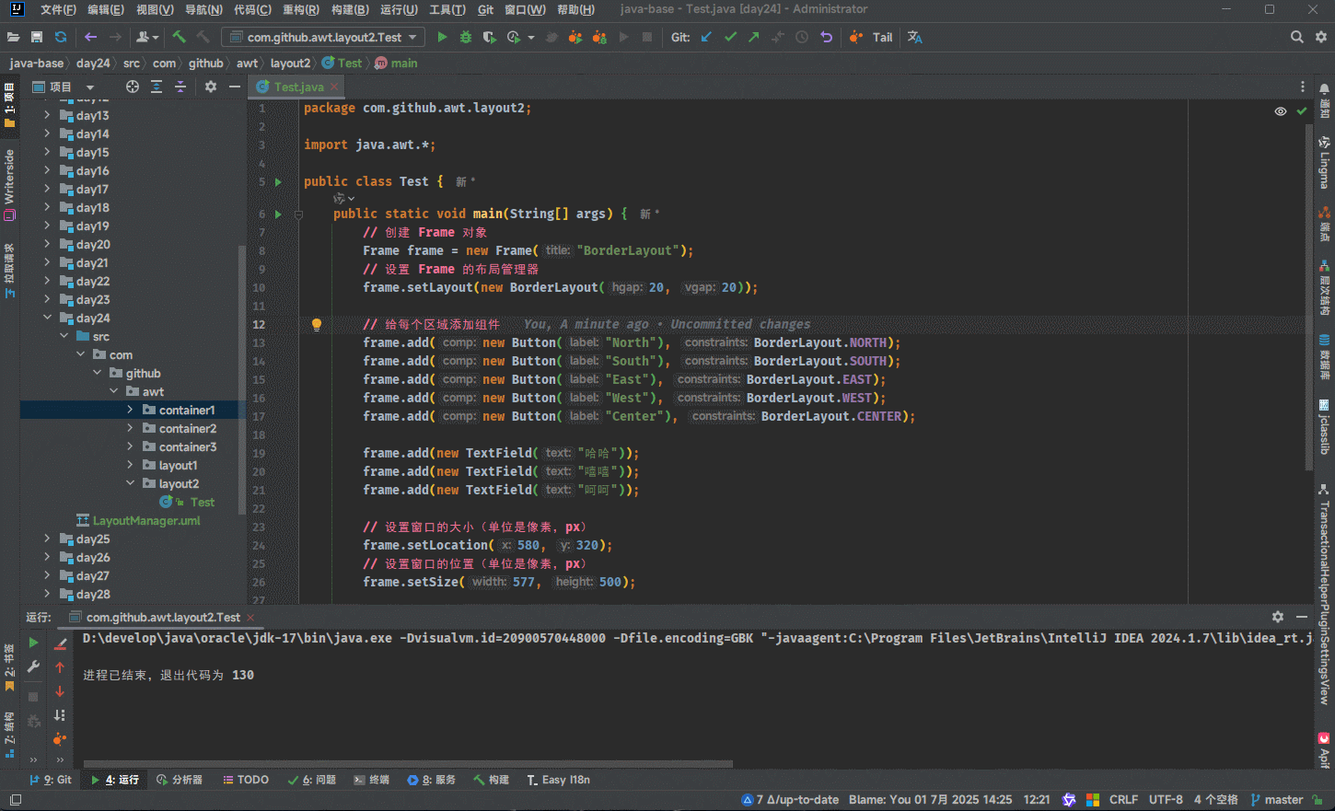Close the Test.java editor tab
The image size is (1335, 811).
(x=334, y=87)
